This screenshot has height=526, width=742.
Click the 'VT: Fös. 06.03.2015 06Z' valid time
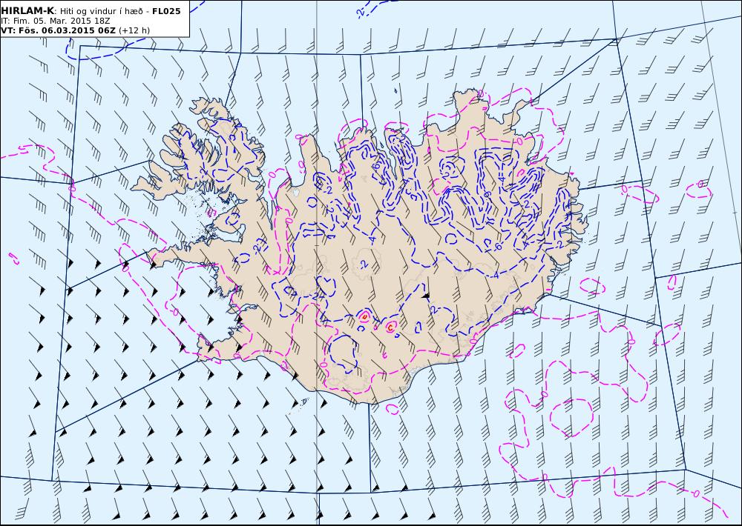[x=58, y=30]
